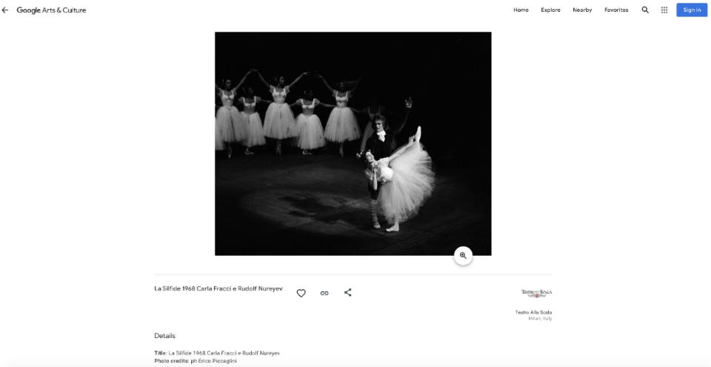This screenshot has width=711, height=367.
Task: Copy the artwork link via the chain icon
Action: pyautogui.click(x=324, y=293)
